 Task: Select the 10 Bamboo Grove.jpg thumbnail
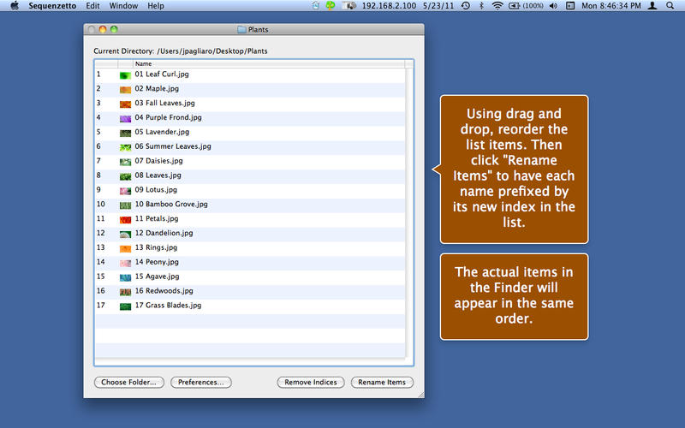[x=125, y=205]
